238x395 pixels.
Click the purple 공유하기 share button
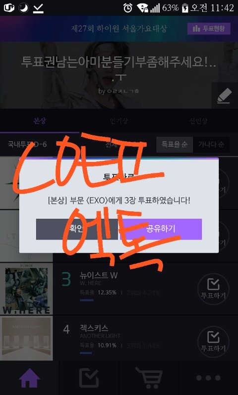161,229
